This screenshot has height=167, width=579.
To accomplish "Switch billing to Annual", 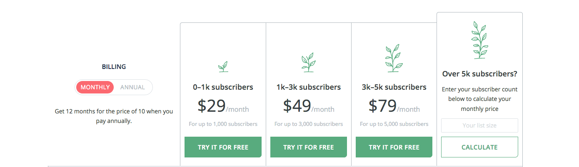I will point(132,87).
